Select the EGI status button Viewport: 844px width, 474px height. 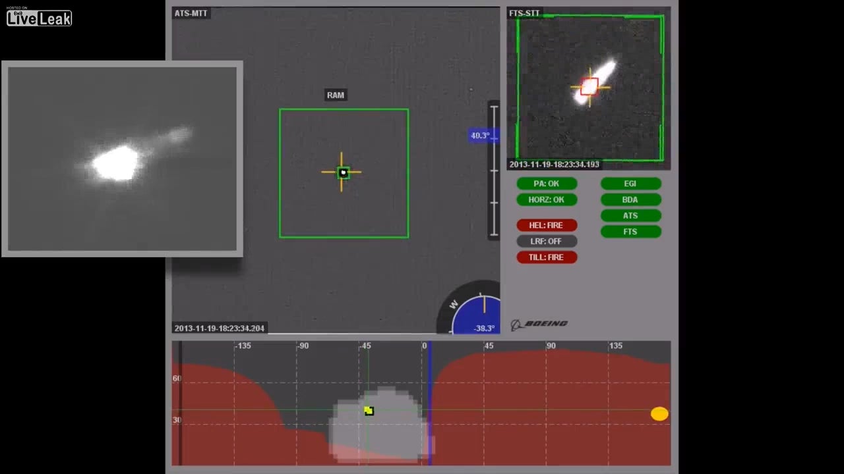tap(630, 184)
